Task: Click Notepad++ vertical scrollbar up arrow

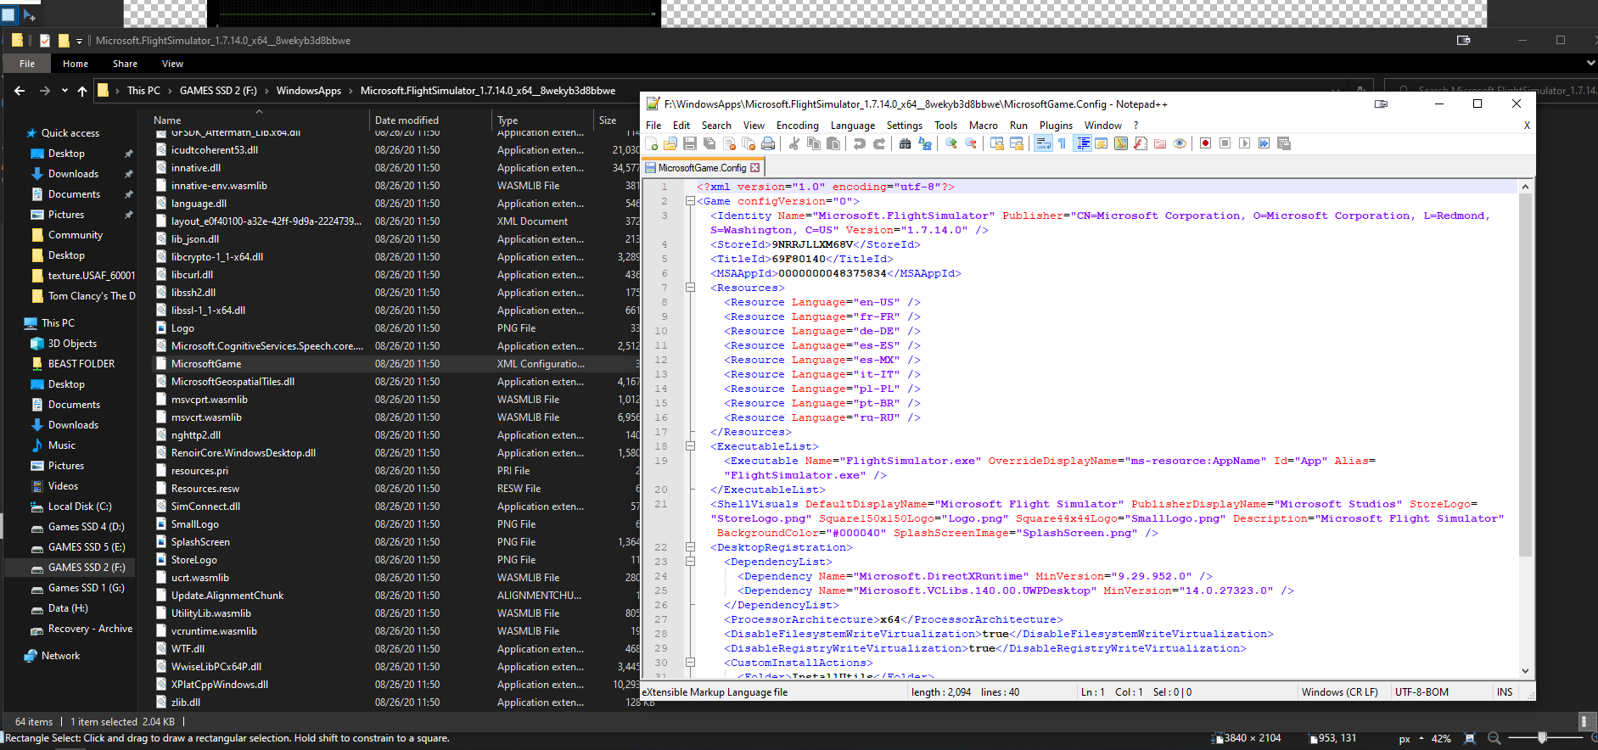Action: click(1525, 187)
